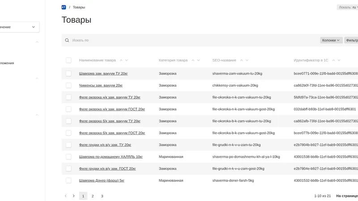Open the Фильтр dropdown
Viewport: 358px width, 201px height.
pos(351,40)
